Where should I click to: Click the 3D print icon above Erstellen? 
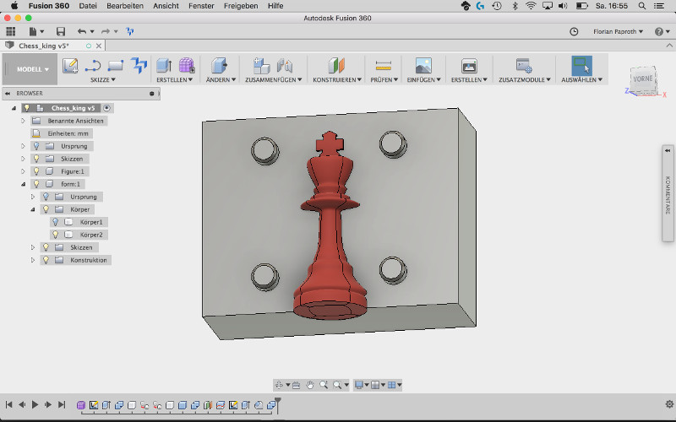click(469, 66)
